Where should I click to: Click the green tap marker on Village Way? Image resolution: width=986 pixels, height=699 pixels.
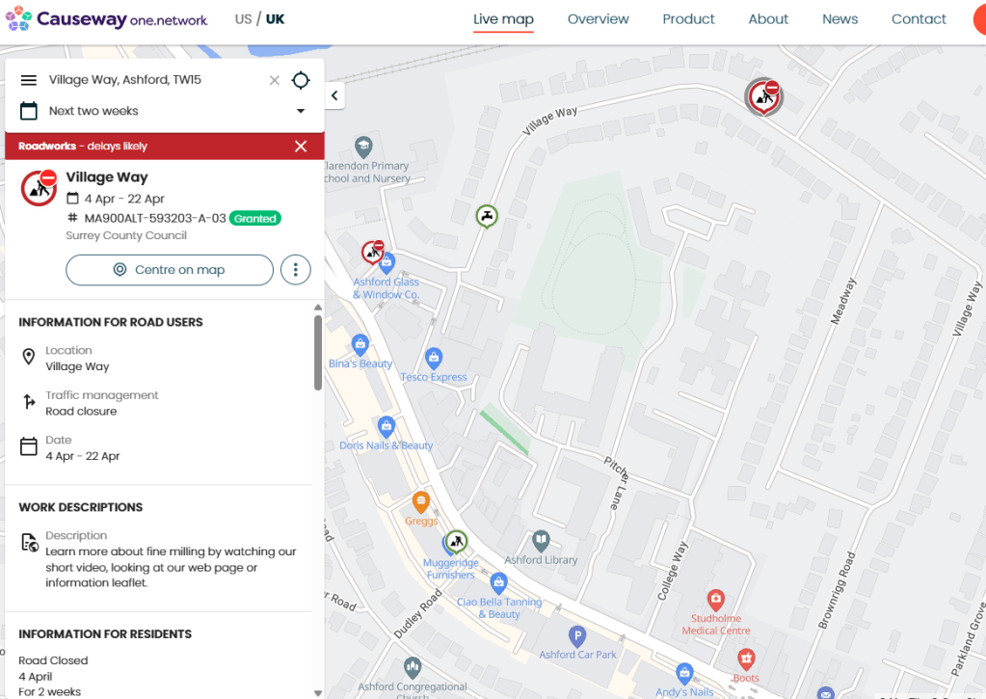[x=488, y=215]
